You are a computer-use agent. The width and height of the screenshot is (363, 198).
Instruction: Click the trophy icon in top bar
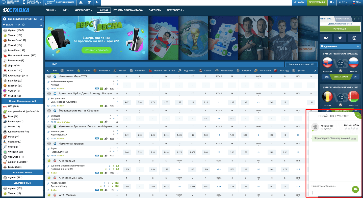(x=89, y=3)
